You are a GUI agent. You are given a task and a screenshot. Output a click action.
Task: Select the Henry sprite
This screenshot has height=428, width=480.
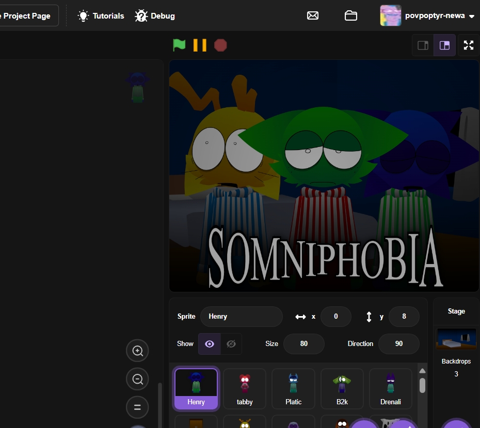click(196, 388)
